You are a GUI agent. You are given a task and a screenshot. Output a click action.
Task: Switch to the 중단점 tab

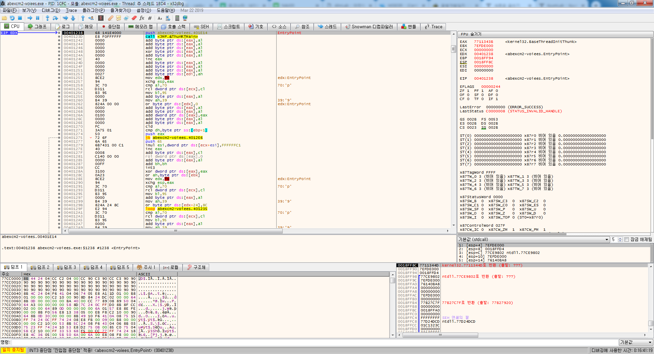click(x=111, y=27)
